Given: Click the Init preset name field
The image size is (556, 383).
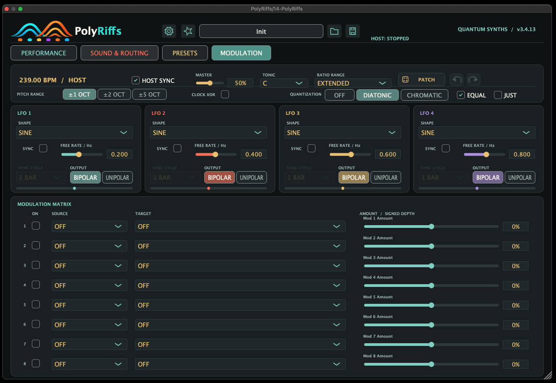Looking at the screenshot, I should pos(261,31).
